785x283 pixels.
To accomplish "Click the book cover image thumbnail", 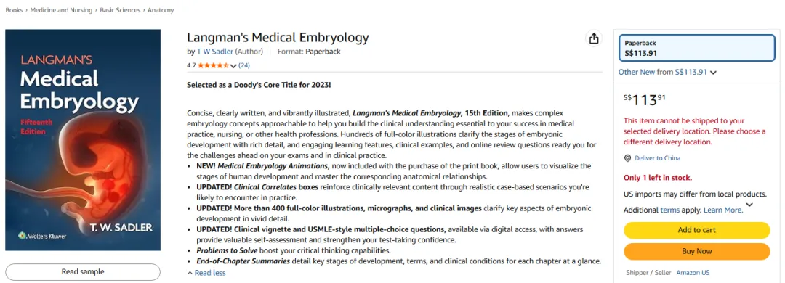I will coord(83,140).
